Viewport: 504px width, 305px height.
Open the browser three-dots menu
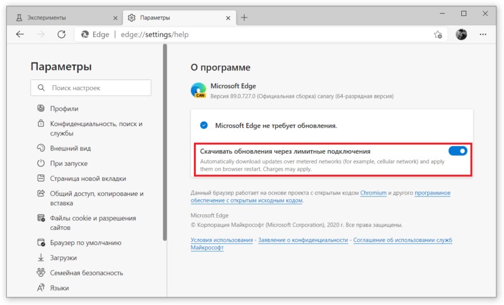pyautogui.click(x=484, y=34)
